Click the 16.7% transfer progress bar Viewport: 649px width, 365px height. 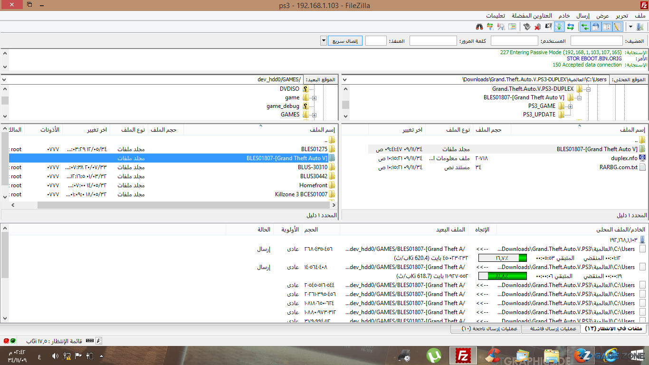coord(502,258)
